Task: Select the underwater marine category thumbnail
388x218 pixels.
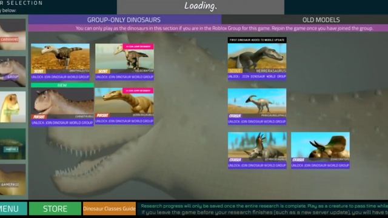Action: [12, 144]
